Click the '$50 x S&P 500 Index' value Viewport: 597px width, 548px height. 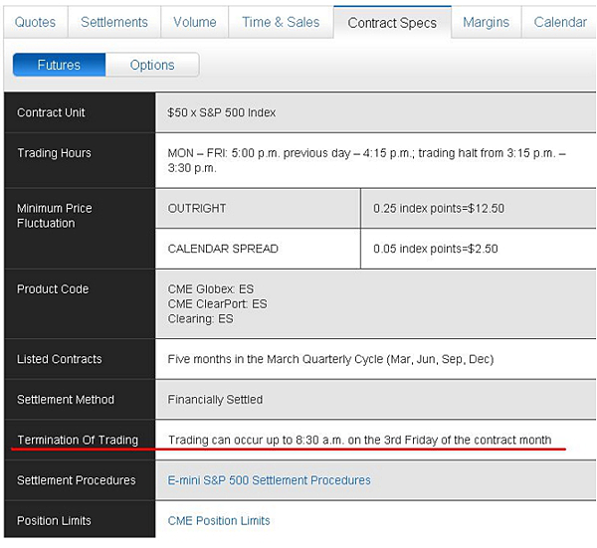click(x=222, y=112)
